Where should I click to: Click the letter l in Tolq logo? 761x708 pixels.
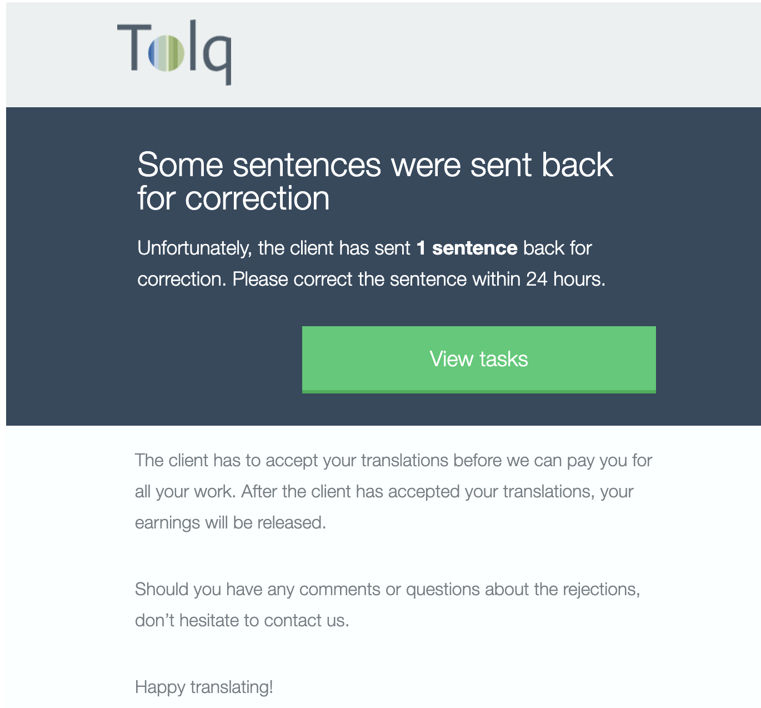193,46
